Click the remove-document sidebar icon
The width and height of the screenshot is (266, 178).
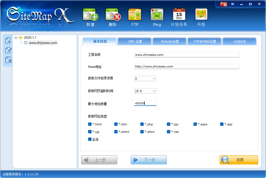[8, 60]
